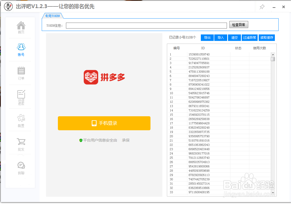Select row with ID 9543819800066
The image size is (291, 204).
click(x=219, y=166)
